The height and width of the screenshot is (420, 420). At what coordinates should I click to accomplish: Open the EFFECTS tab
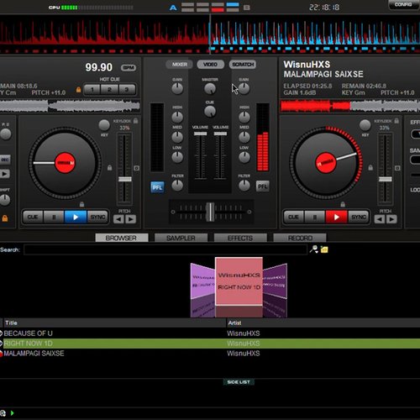coord(240,238)
